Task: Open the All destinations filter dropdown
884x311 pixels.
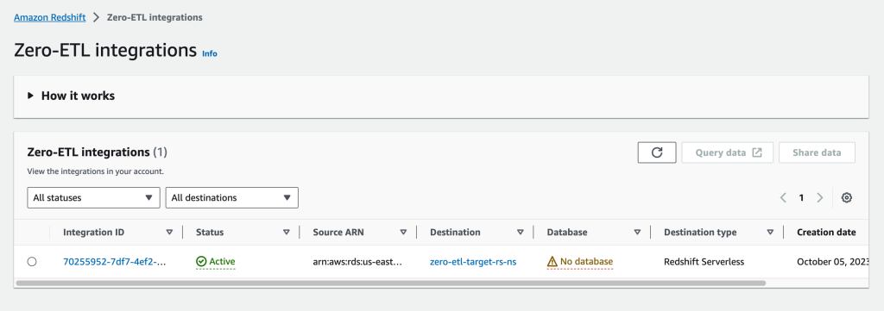Action: [231, 197]
